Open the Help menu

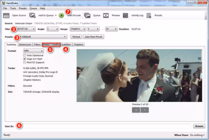pyautogui.click(x=42, y=8)
